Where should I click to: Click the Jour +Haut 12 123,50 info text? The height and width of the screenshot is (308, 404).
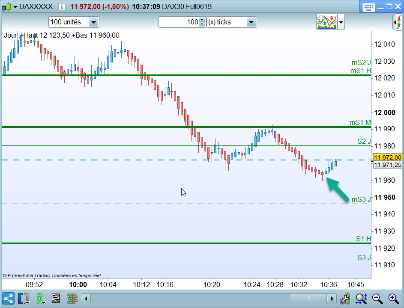point(62,35)
